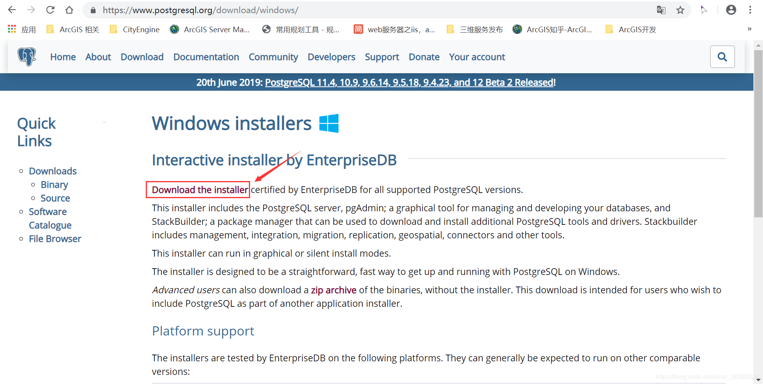Click the page vertical scrollbar thumb

point(758,133)
